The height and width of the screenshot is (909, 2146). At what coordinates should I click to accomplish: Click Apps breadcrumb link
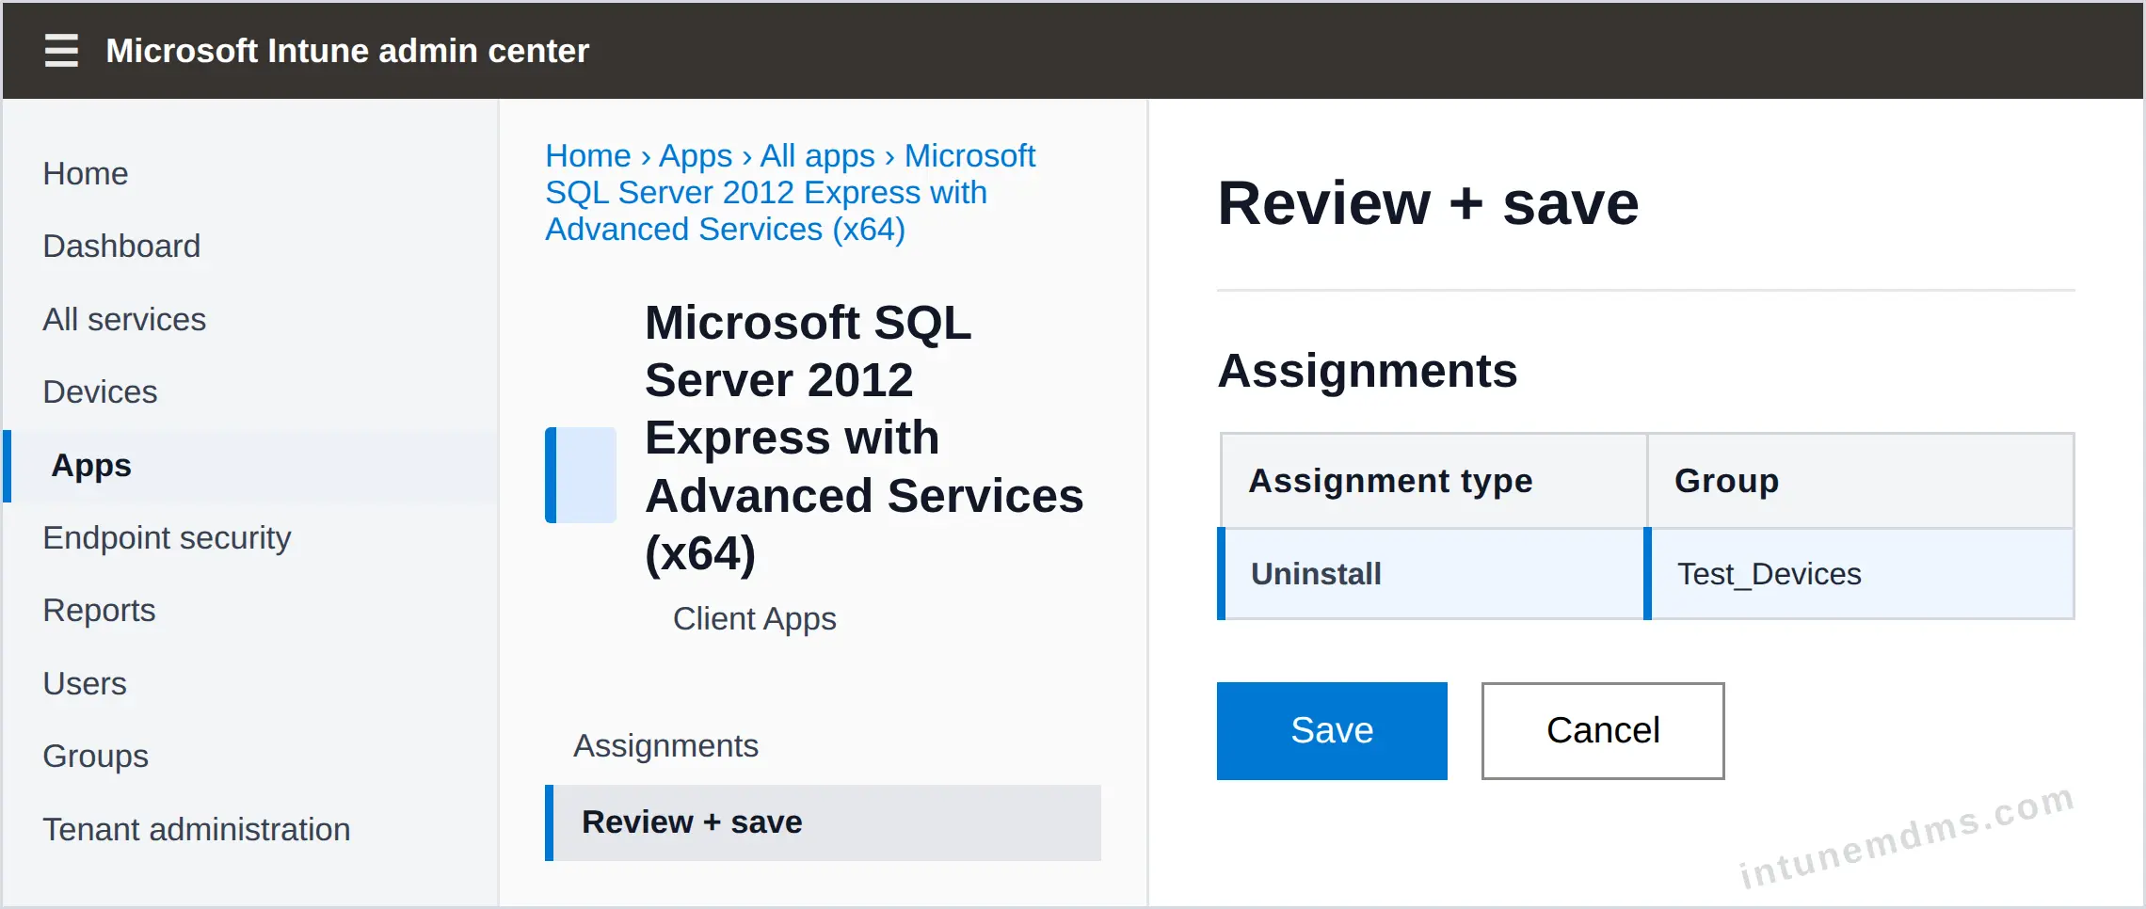696,155
